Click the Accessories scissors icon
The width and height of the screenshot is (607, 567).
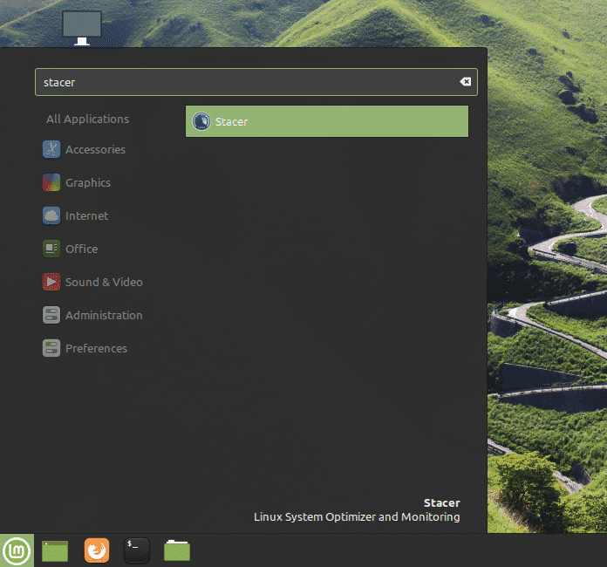[51, 149]
